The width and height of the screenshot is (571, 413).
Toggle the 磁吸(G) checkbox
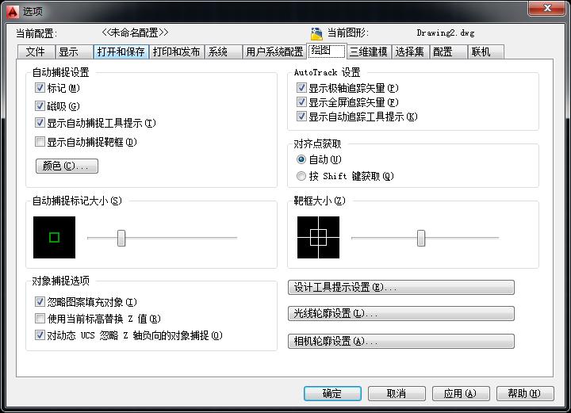click(40, 106)
